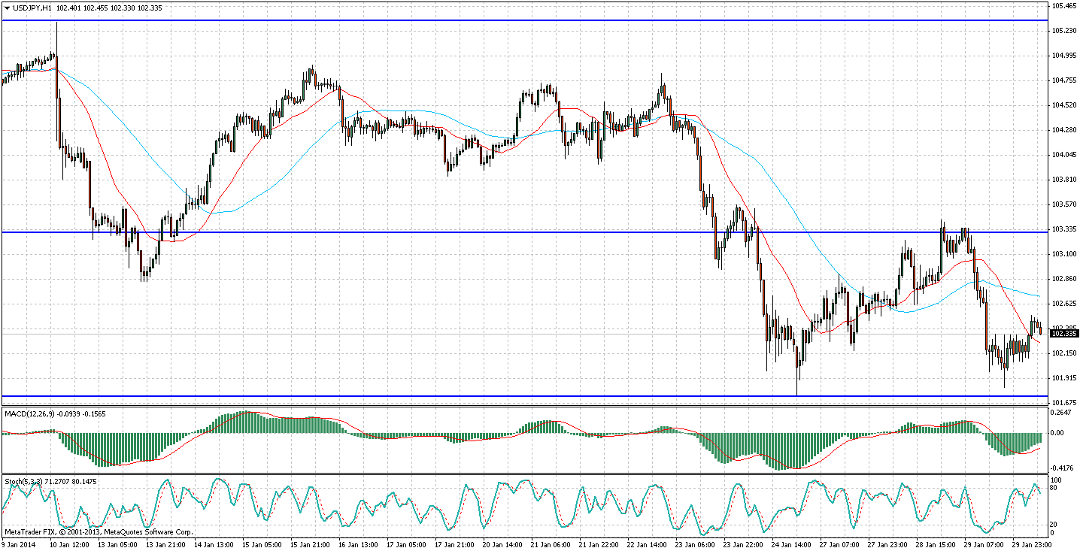Viewport: 1080px width, 551px height.
Task: Click the divider between MACD and Stochastic panels
Action: click(526, 474)
